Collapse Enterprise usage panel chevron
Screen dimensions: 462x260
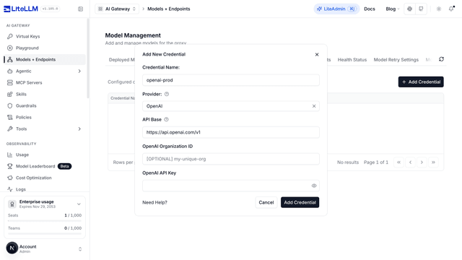[79, 204]
